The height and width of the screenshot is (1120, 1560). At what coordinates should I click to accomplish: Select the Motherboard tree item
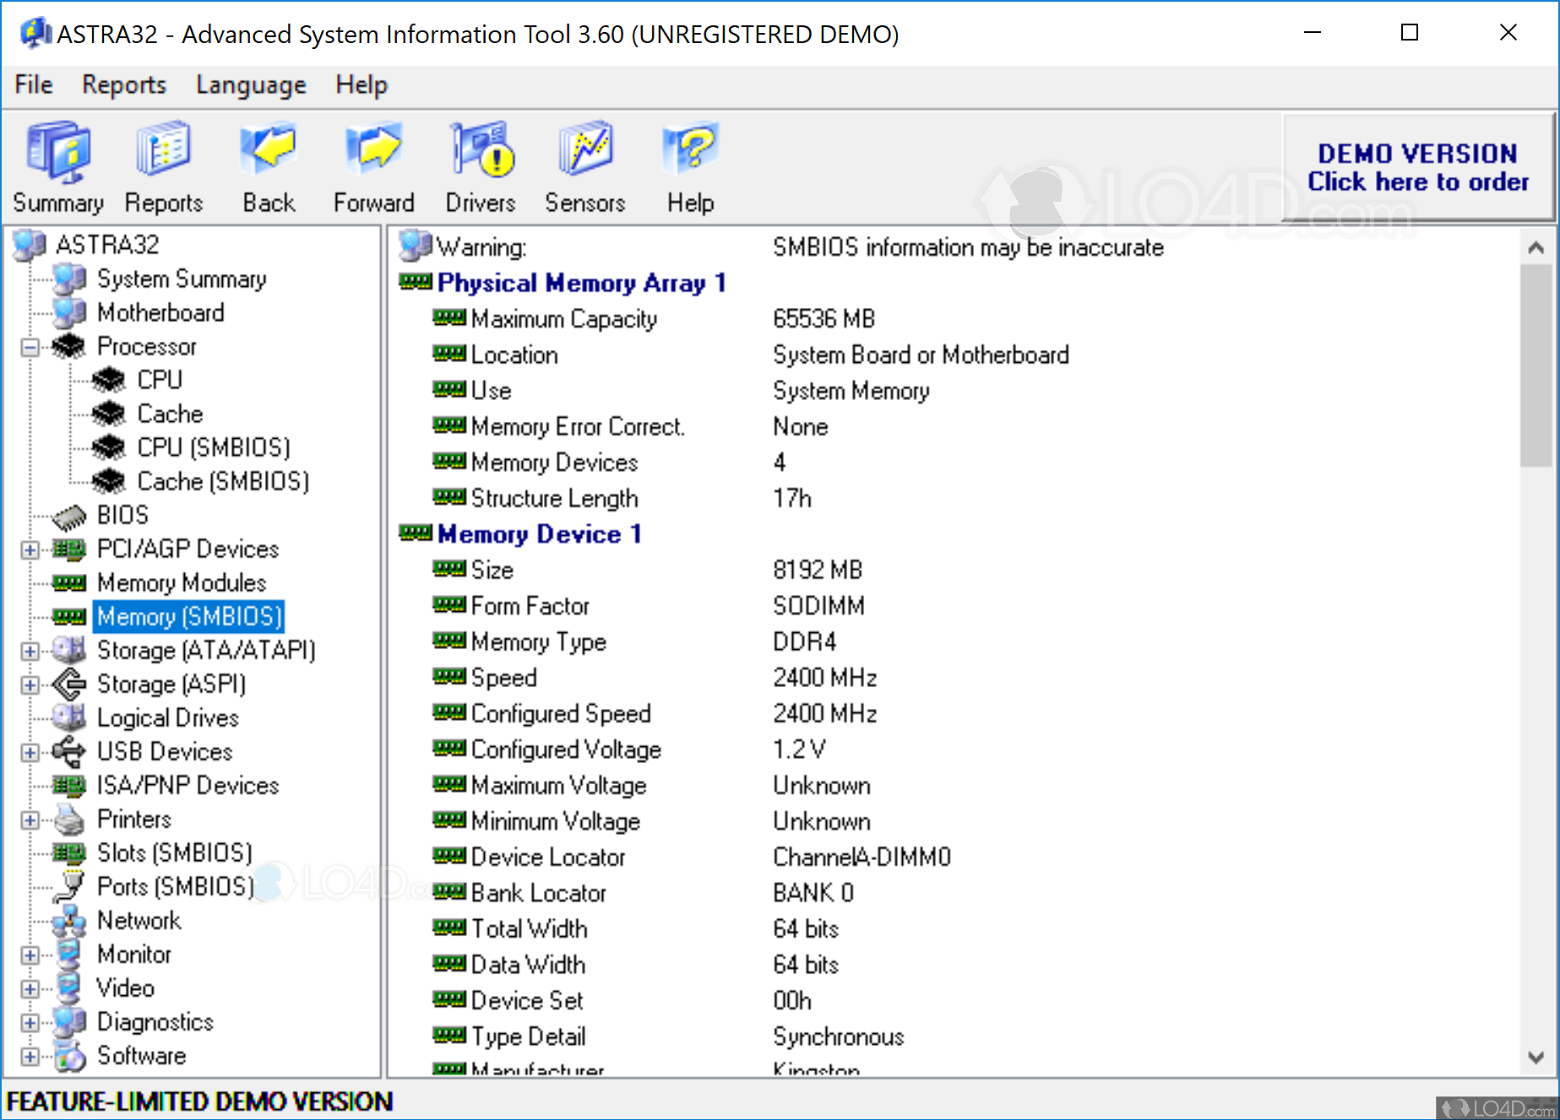click(160, 312)
